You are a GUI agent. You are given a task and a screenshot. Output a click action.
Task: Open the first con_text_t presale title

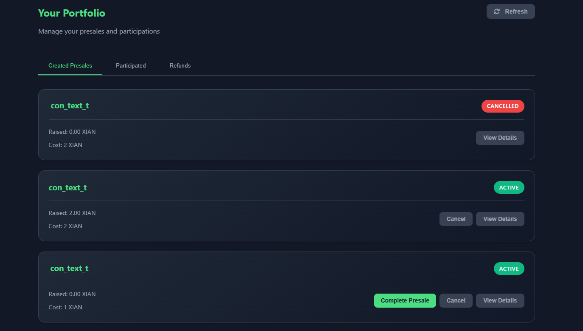point(69,106)
